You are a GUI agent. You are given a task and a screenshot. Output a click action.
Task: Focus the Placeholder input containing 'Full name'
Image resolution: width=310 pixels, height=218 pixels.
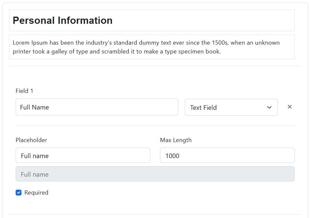[83, 155]
